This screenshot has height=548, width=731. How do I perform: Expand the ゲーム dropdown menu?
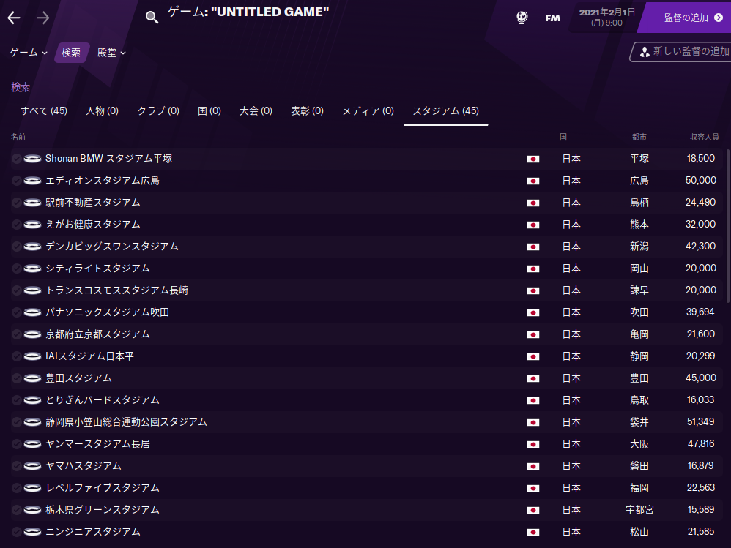point(29,53)
